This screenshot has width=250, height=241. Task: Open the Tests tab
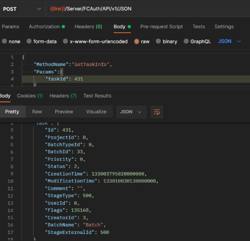[x=198, y=27]
